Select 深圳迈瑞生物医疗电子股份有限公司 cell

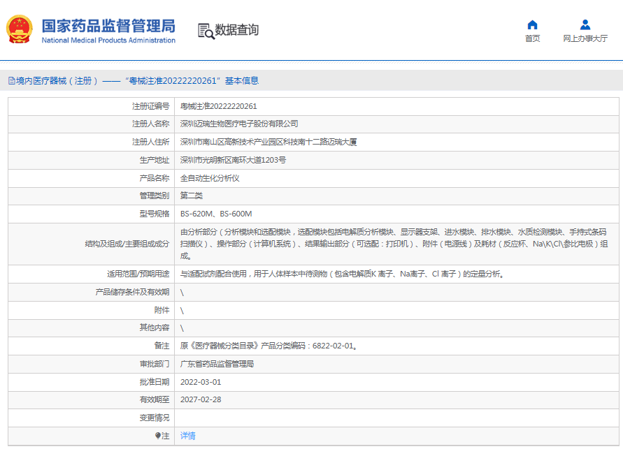(x=239, y=124)
